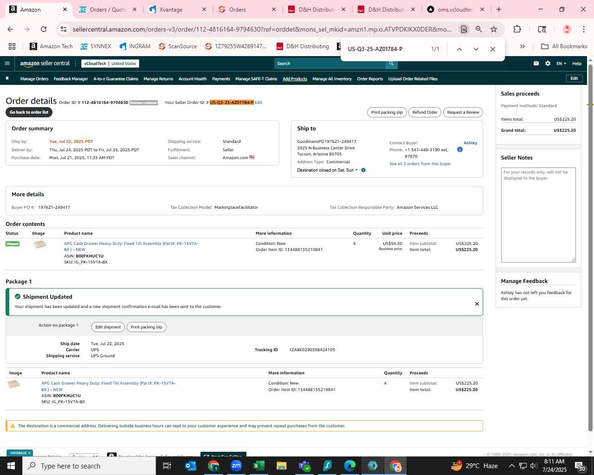Image resolution: width=594 pixels, height=475 pixels.
Task: Open the browser extensions puzzle icon
Action: coord(517,29)
